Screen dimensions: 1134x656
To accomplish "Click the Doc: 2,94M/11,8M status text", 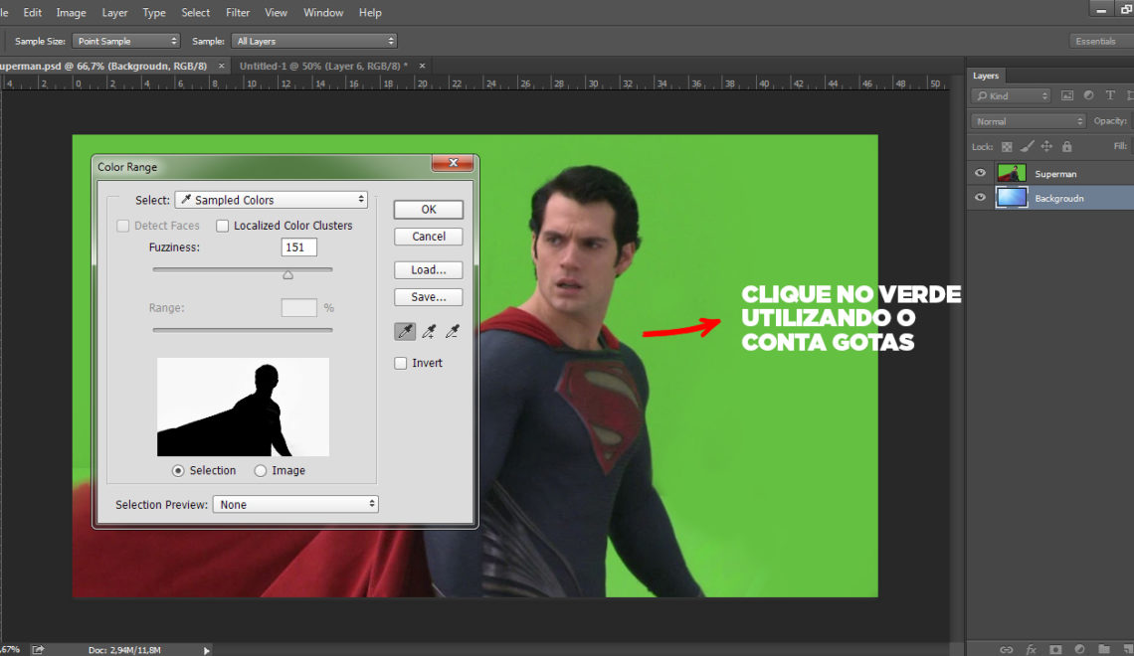I will coord(124,650).
